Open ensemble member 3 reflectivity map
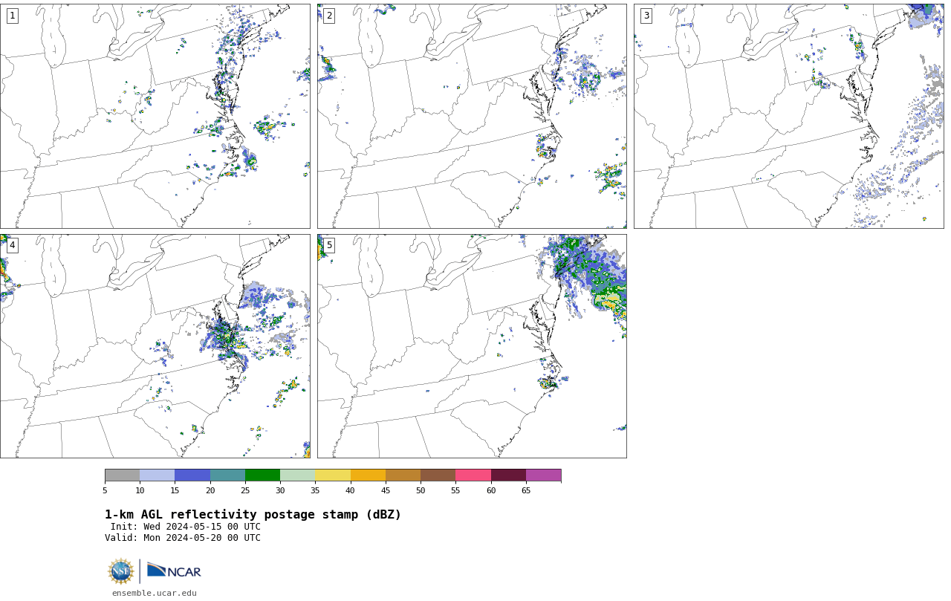Screen dimensions: 951x601 [x=788, y=116]
